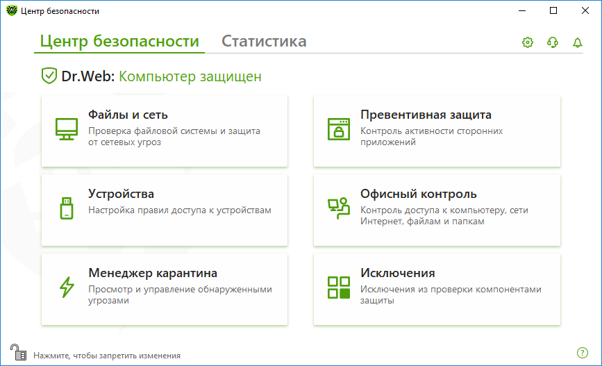Close the Центр безопасности window

tap(585, 10)
